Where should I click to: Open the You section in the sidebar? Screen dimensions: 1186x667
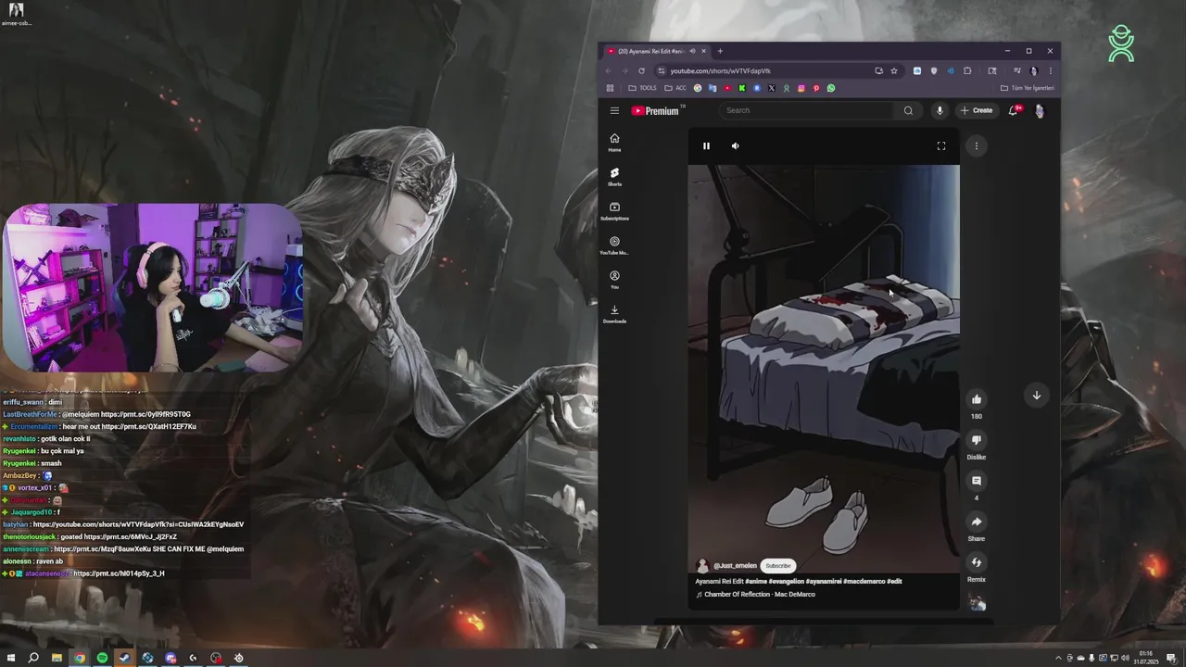[614, 280]
